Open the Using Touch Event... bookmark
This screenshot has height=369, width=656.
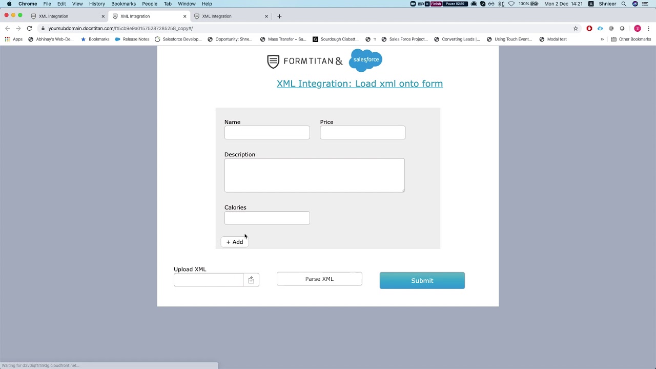point(509,39)
